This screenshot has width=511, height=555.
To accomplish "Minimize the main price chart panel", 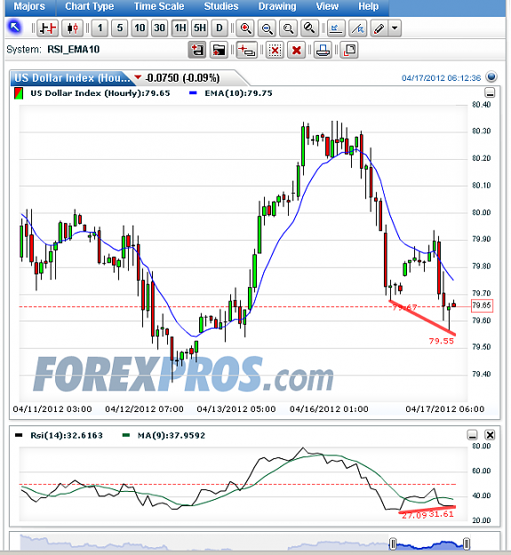I will [x=490, y=92].
